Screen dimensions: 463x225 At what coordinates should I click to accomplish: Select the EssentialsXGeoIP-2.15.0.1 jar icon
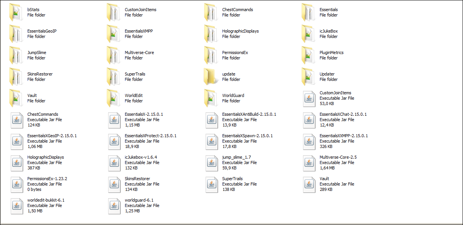[17, 141]
